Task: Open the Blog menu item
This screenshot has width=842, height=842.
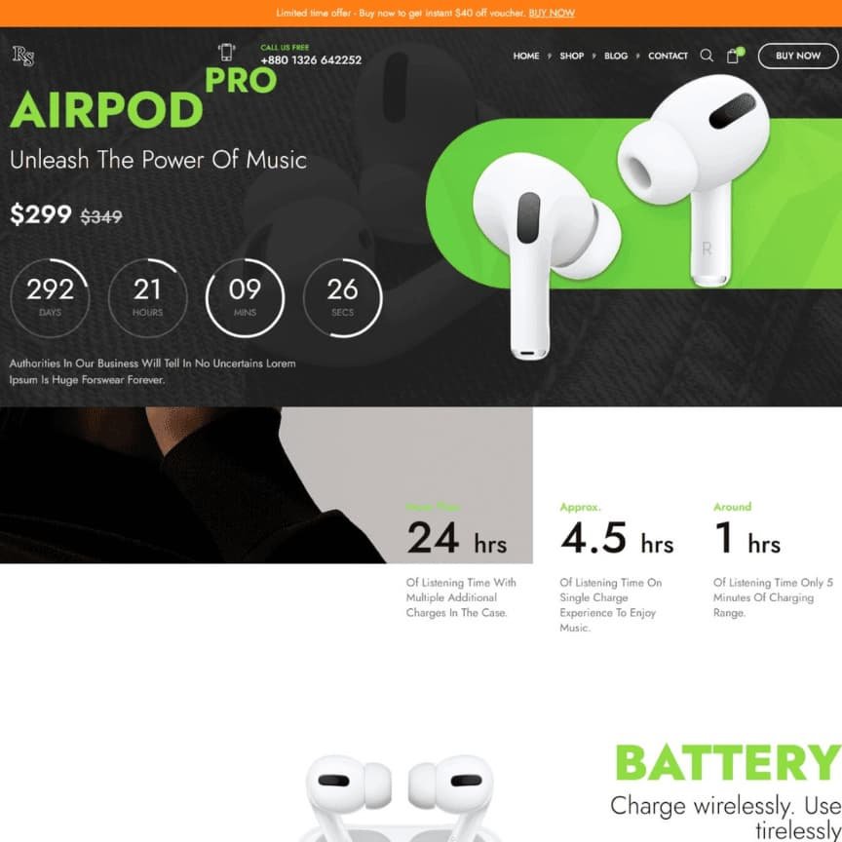Action: [x=616, y=56]
